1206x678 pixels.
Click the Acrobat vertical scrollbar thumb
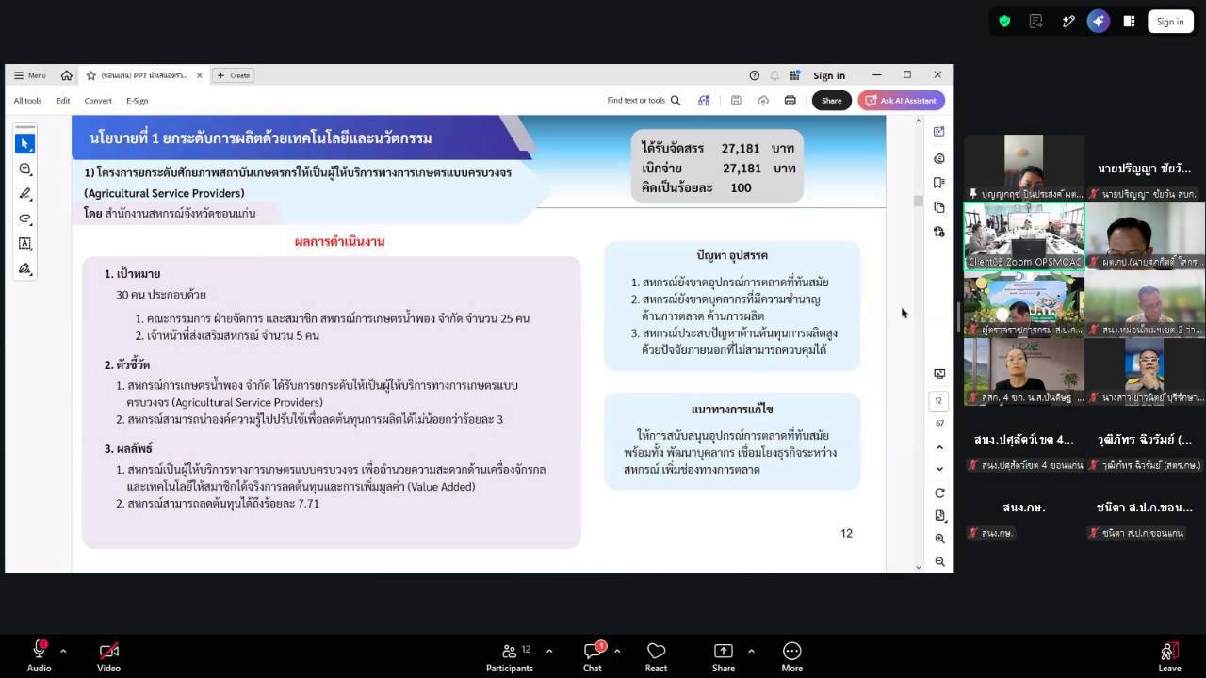[918, 201]
